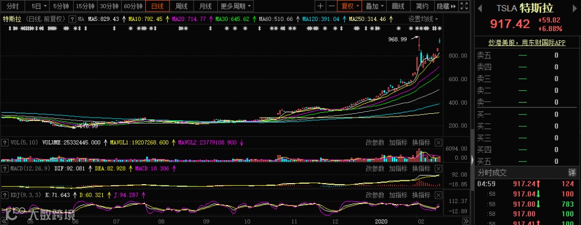Click the MACD indicator help icon

[5, 169]
